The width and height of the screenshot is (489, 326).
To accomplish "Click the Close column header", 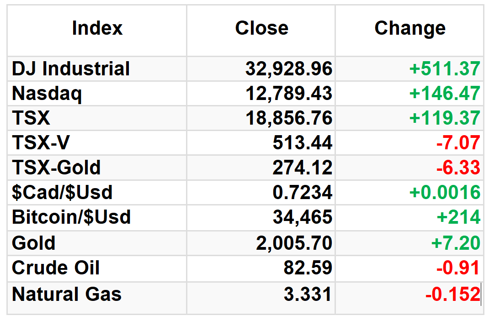I will (x=262, y=28).
